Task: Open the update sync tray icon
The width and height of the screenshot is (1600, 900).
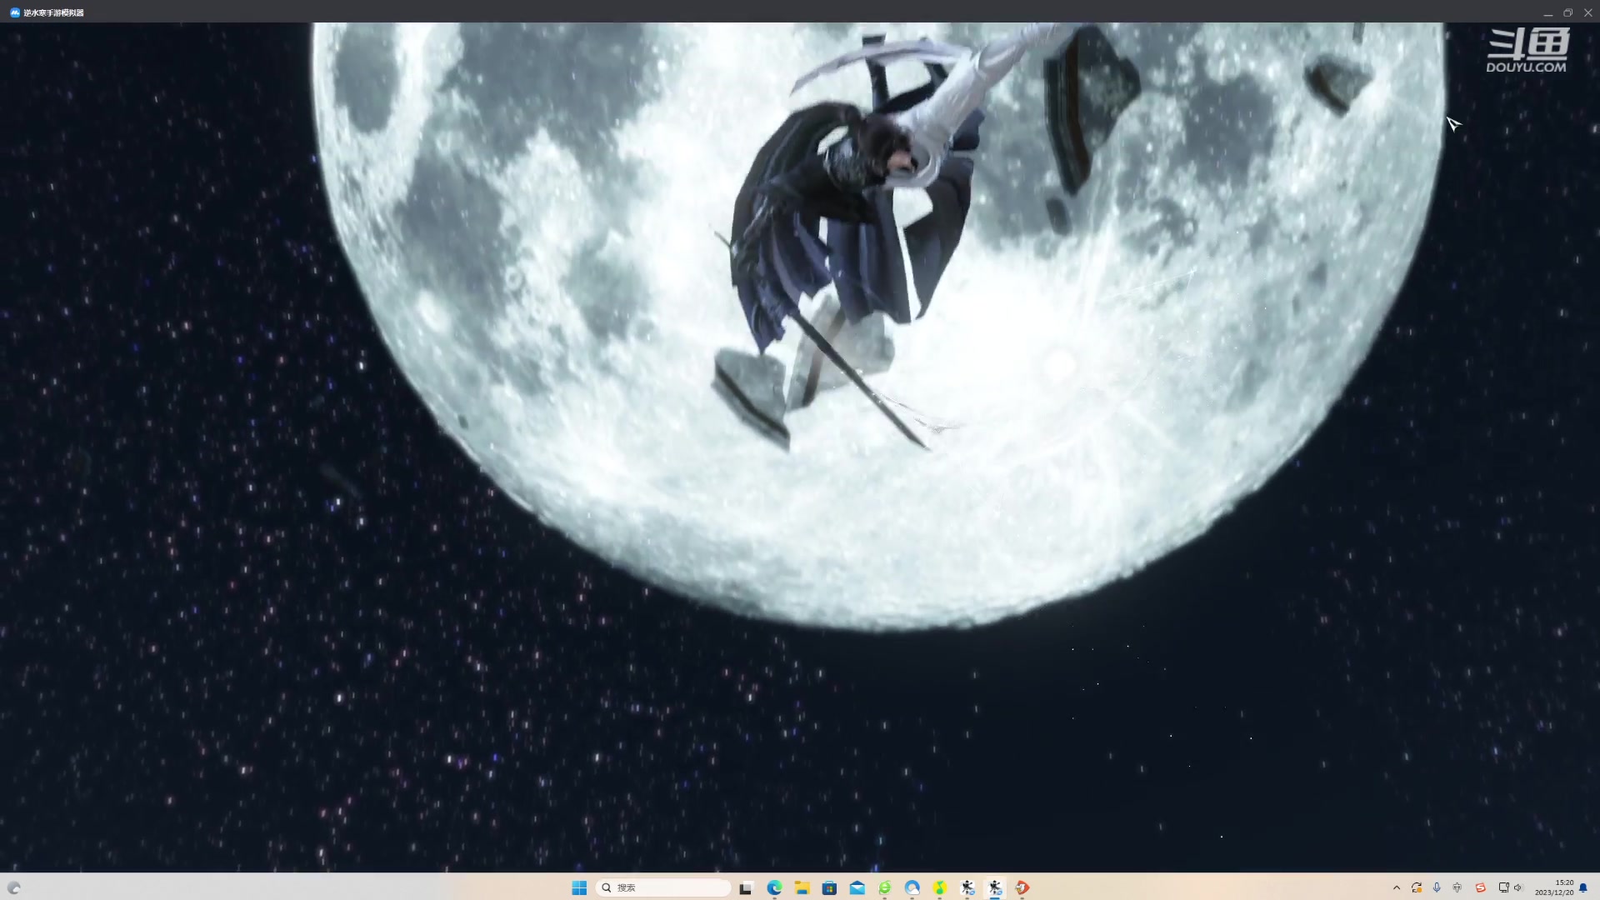Action: [x=1417, y=887]
